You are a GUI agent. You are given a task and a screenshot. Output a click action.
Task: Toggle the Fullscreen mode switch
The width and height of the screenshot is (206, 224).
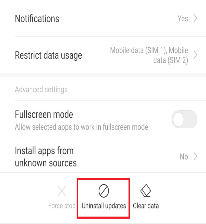(x=184, y=119)
